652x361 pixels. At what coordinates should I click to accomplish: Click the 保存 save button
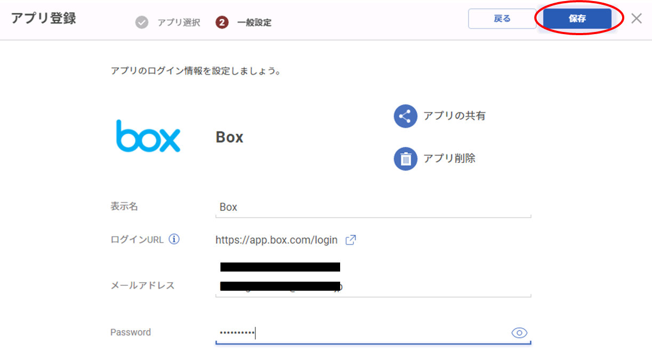coord(577,19)
